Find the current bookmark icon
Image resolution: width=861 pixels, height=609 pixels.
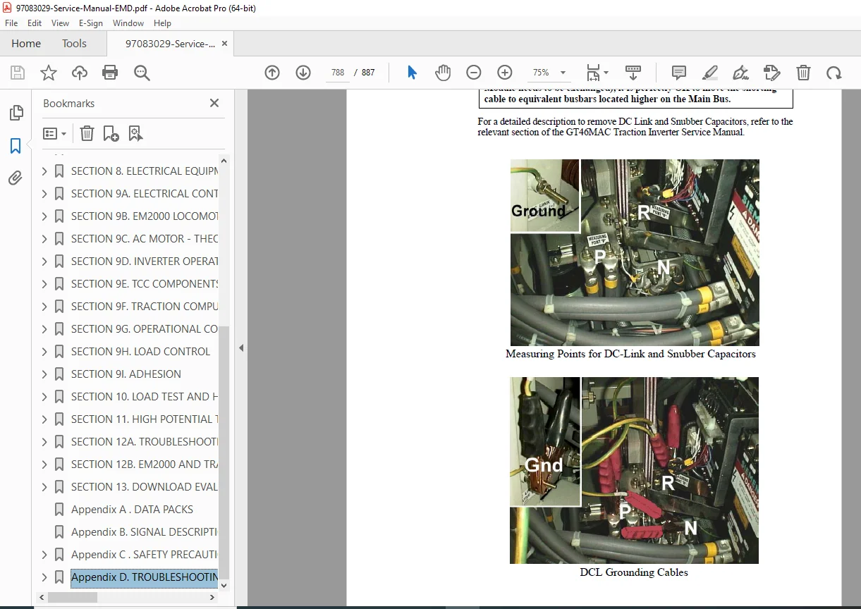coord(135,133)
